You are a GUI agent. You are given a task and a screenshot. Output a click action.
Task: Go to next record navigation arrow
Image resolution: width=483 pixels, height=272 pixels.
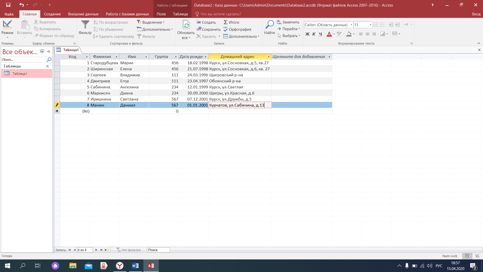pyautogui.click(x=96, y=250)
